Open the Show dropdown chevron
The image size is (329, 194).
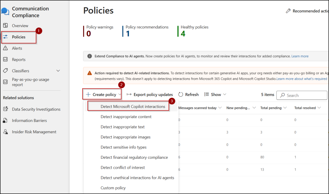[x=225, y=94]
